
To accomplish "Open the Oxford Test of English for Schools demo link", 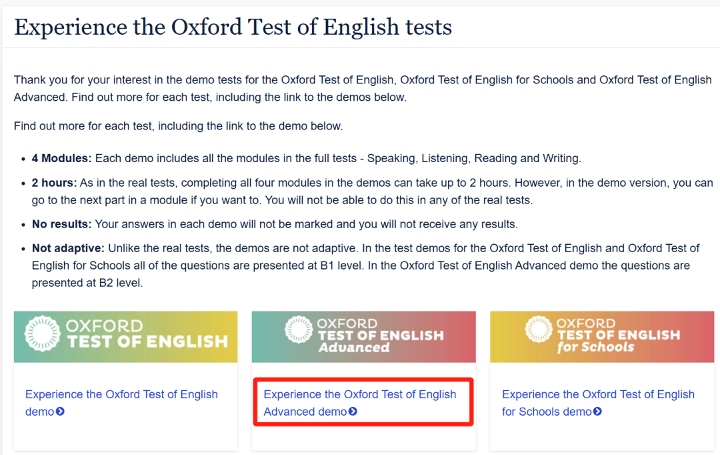I will pyautogui.click(x=598, y=395).
